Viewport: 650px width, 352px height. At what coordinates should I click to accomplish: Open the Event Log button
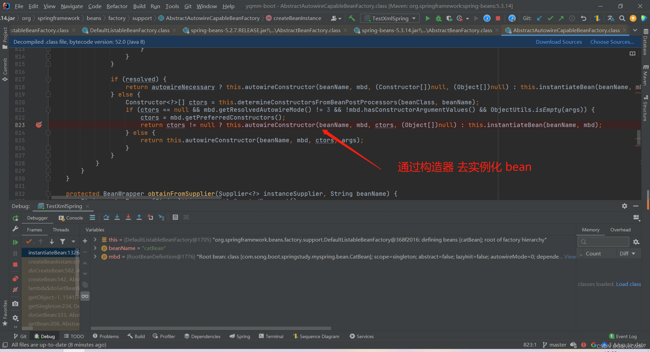click(623, 336)
